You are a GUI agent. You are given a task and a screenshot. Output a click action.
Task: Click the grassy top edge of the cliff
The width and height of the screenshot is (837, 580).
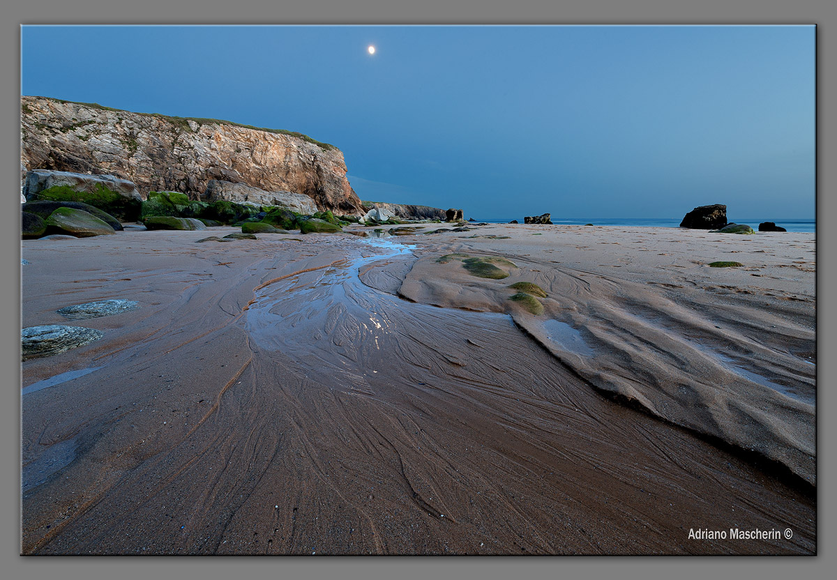pyautogui.click(x=209, y=121)
